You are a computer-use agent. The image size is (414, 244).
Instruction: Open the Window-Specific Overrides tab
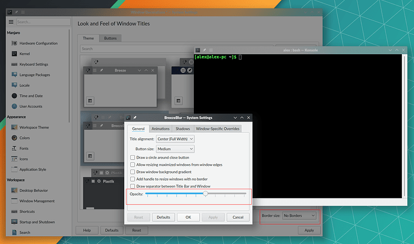(218, 129)
